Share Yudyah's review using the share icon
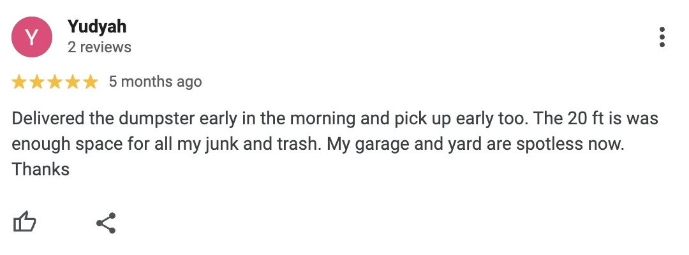This screenshot has height=255, width=689. tap(106, 222)
